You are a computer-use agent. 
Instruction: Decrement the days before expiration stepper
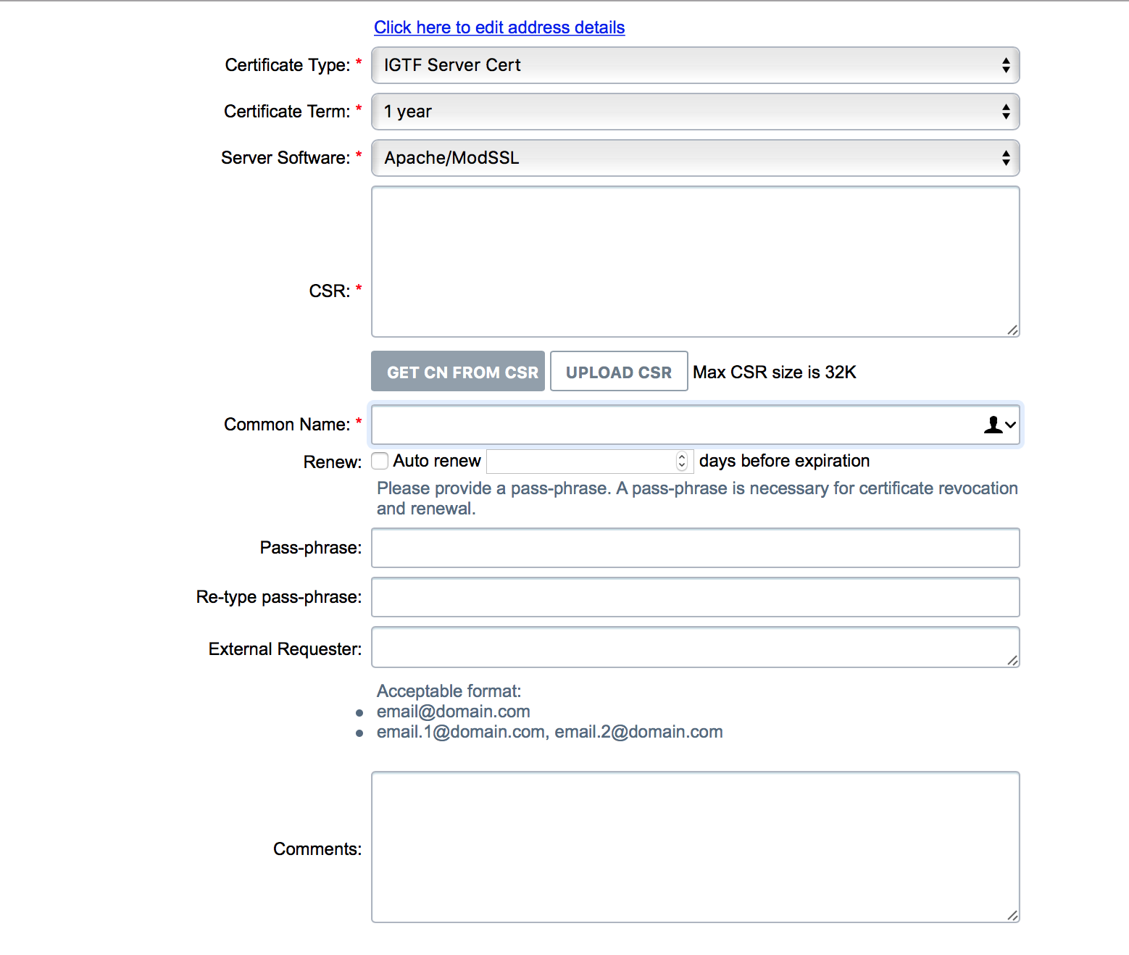pos(682,465)
